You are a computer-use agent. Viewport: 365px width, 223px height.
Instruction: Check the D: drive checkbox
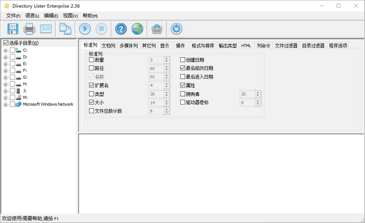[12, 57]
